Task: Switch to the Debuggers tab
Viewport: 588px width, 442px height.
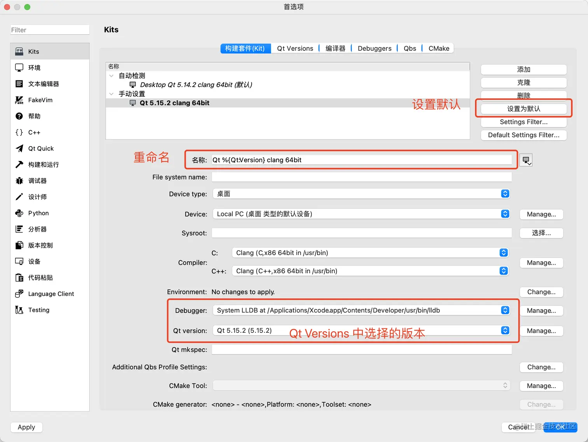Action: (374, 48)
